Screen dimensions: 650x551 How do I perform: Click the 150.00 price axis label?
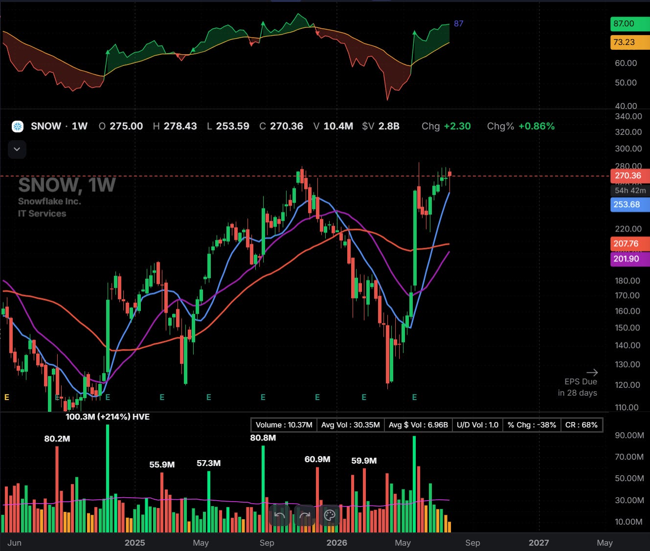[628, 328]
